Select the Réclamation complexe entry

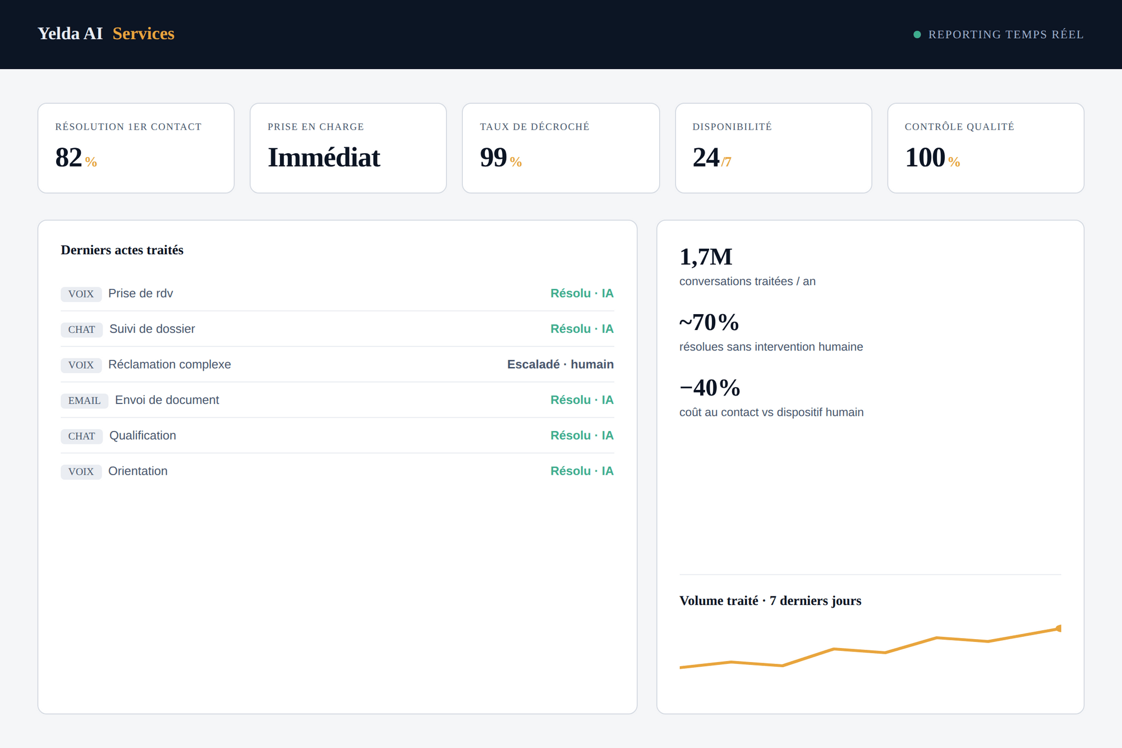tap(169, 364)
